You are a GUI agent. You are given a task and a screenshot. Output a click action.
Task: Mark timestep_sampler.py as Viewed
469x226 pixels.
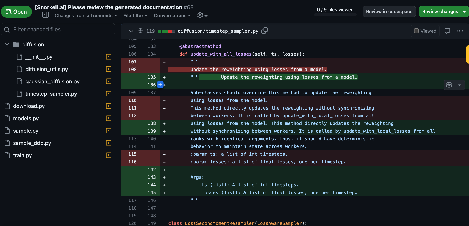tap(425, 31)
